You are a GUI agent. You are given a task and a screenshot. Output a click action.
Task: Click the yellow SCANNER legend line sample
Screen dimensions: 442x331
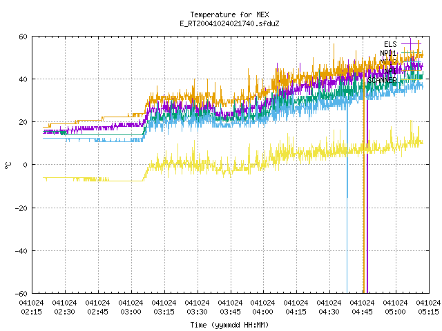[411, 80]
